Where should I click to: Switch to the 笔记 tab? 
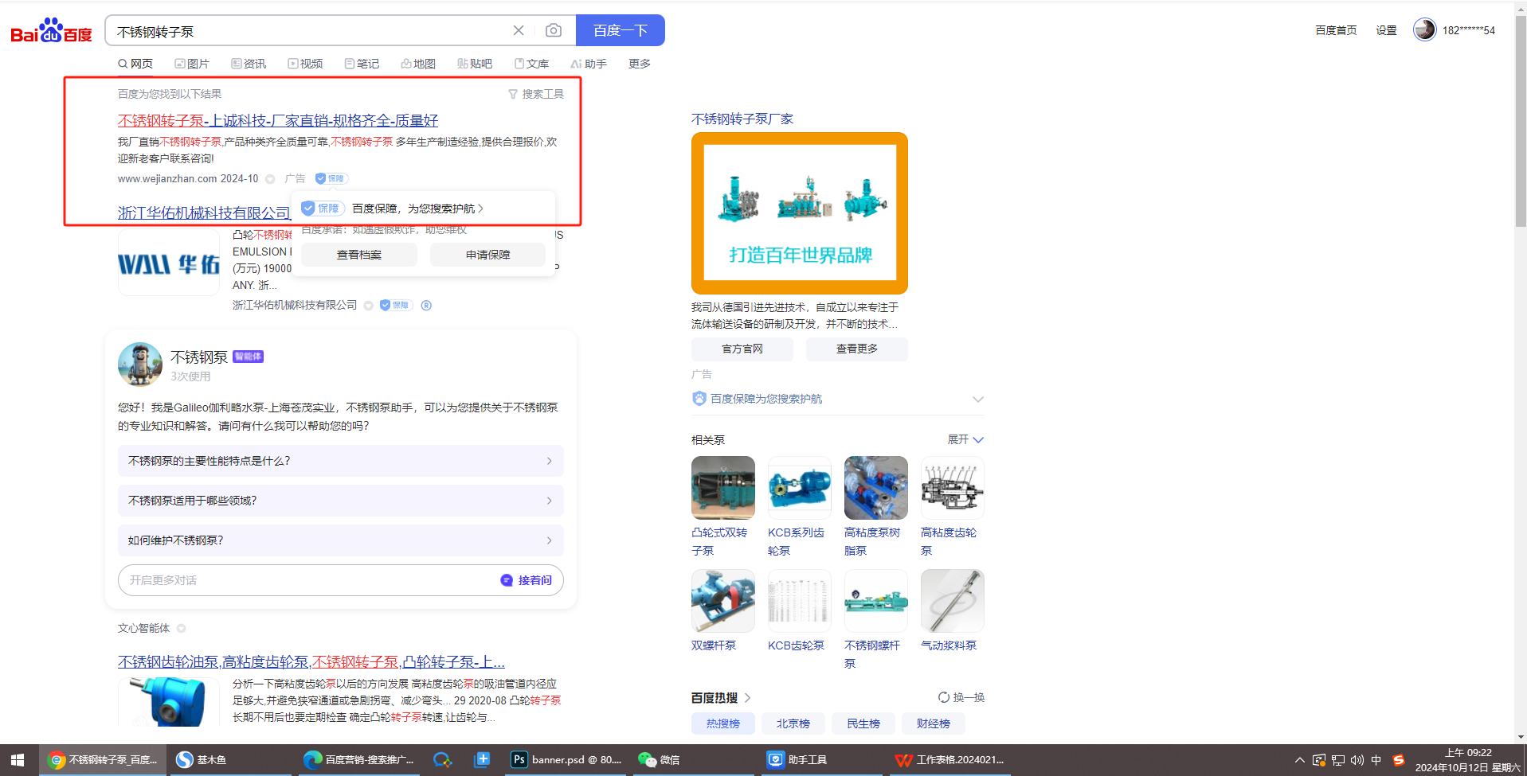tap(362, 64)
